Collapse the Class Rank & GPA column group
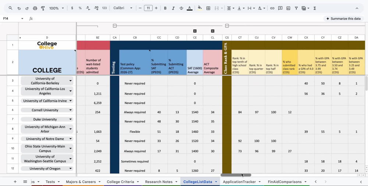 point(227,26)
